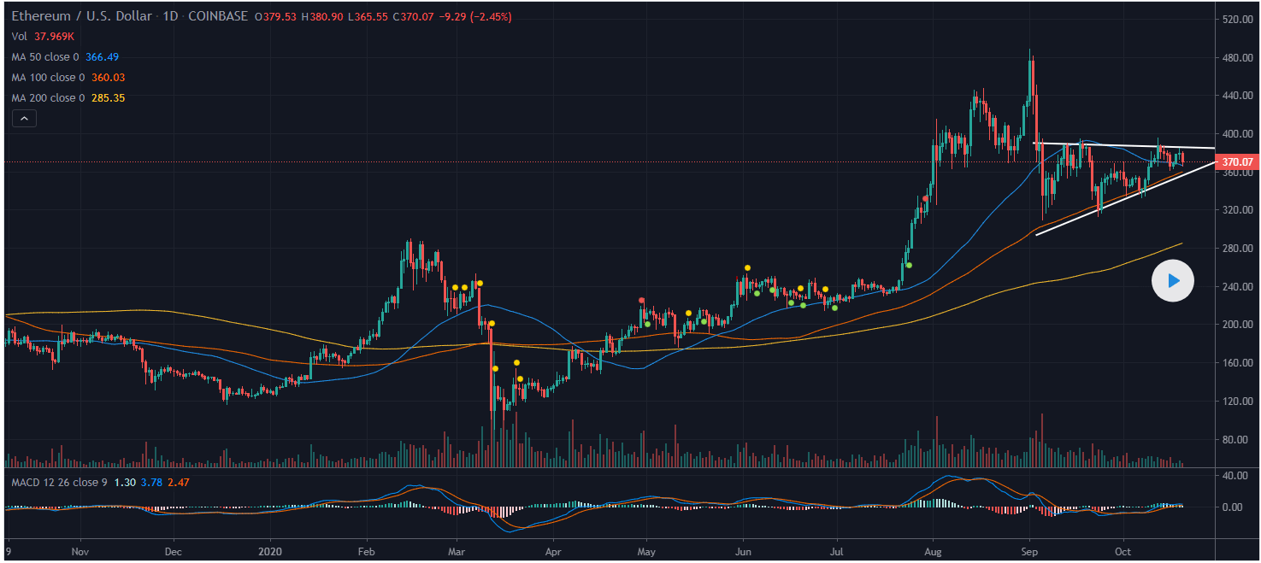Click the Sep label on the time axis
The height and width of the screenshot is (563, 1261).
(x=1030, y=552)
